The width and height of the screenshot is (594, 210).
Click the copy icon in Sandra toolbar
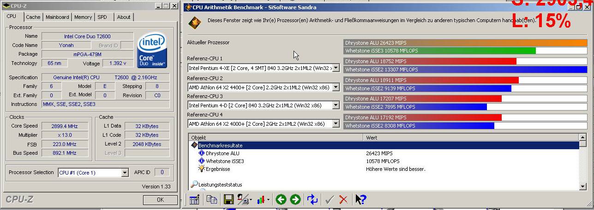tap(212, 199)
